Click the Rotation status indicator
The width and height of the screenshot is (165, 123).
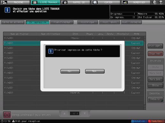click(x=139, y=121)
